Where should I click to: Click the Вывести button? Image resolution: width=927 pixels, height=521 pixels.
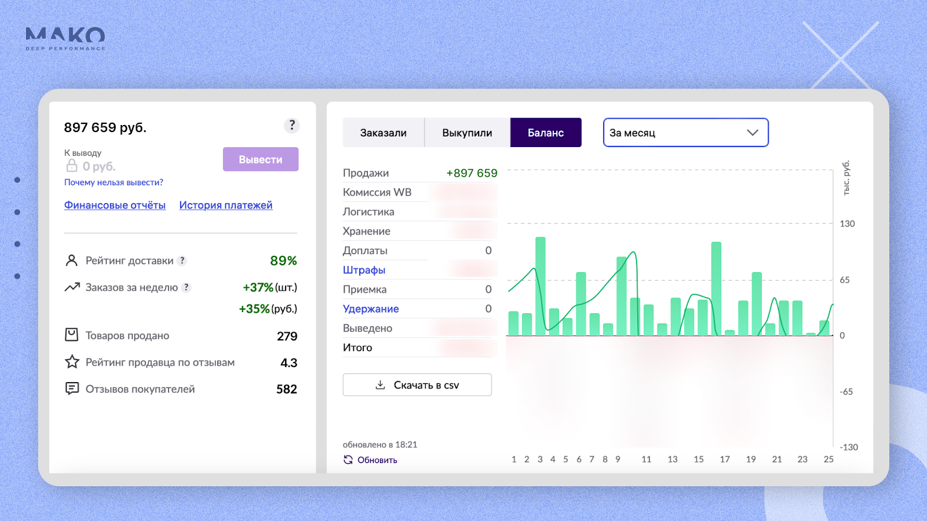click(x=261, y=159)
